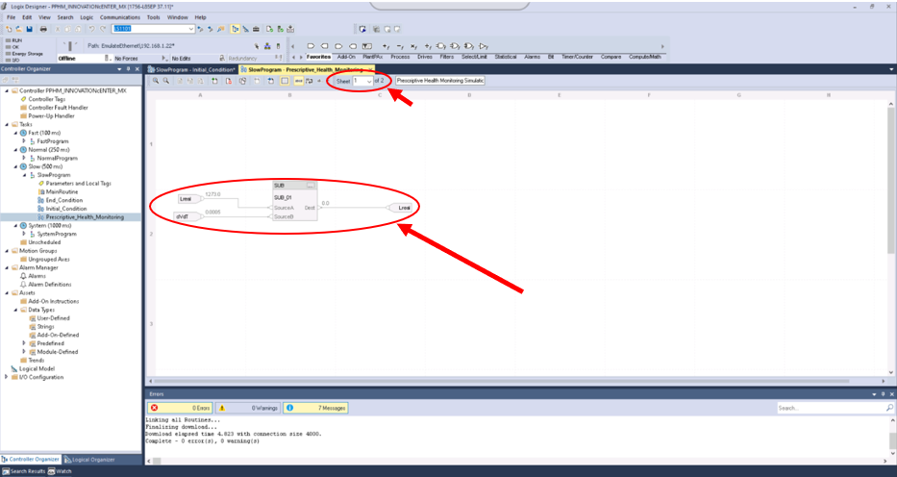Select End_Condition routine

click(64, 200)
